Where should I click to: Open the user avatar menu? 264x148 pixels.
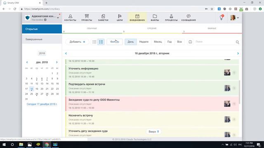pos(234,18)
